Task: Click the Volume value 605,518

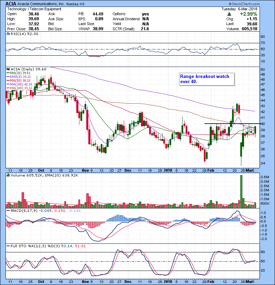Action: 250,29
